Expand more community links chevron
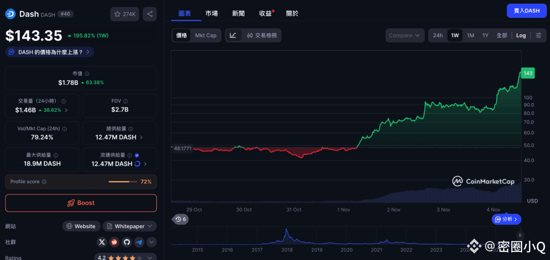The width and height of the screenshot is (550, 260). 151,242
